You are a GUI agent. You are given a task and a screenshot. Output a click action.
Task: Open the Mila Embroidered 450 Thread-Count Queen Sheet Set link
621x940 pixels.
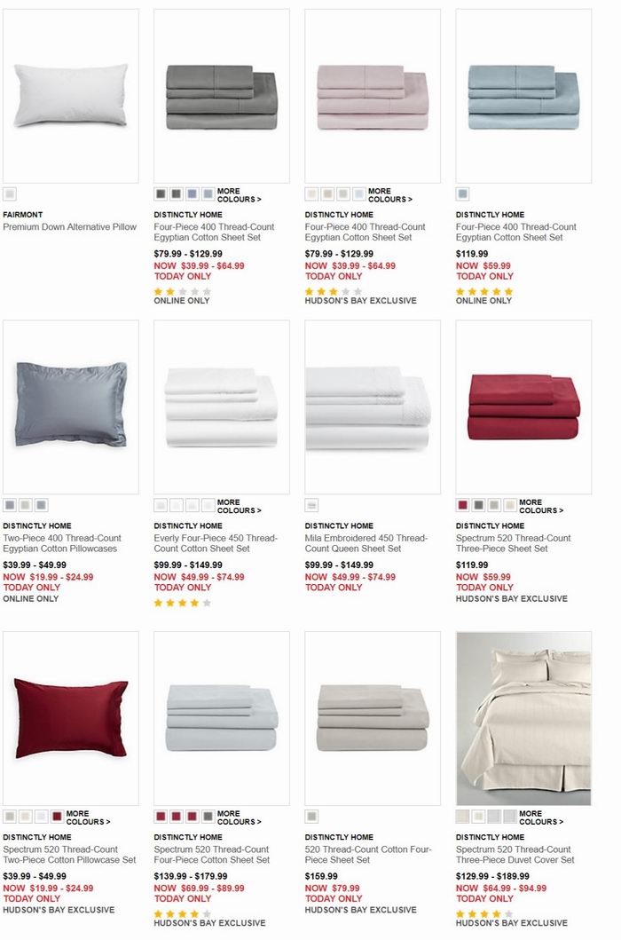point(366,543)
